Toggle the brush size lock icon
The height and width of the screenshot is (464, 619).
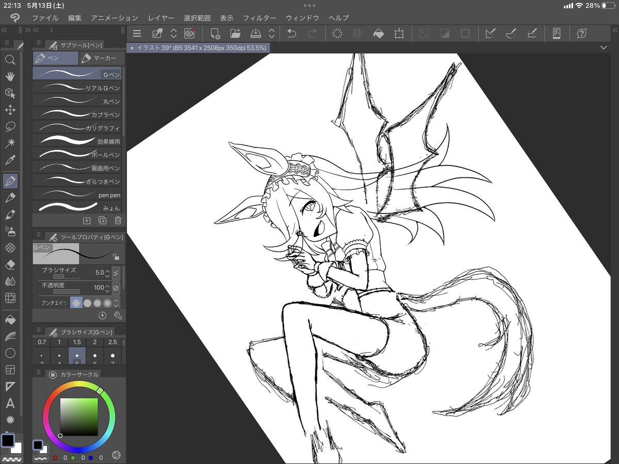pyautogui.click(x=117, y=257)
